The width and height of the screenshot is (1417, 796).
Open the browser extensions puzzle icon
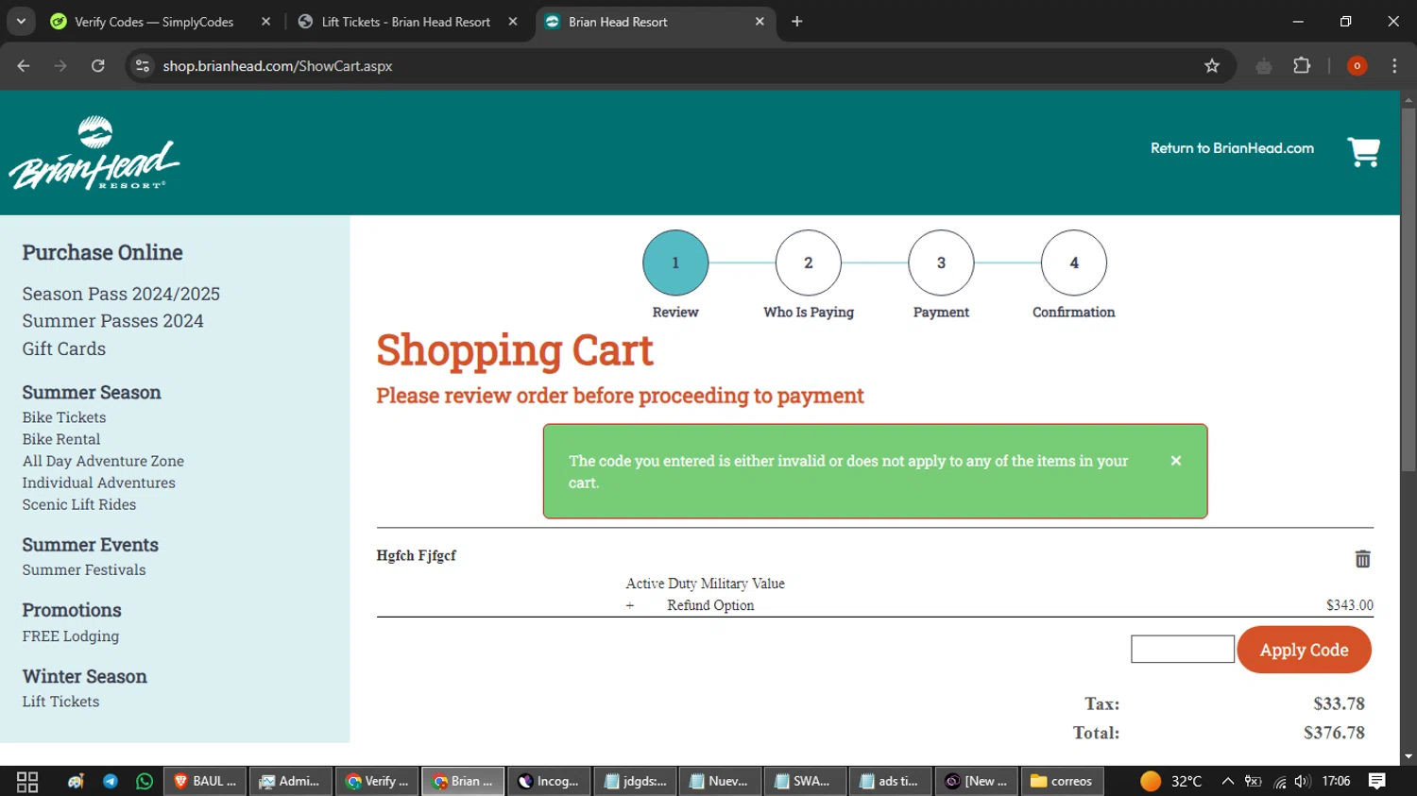coord(1302,66)
